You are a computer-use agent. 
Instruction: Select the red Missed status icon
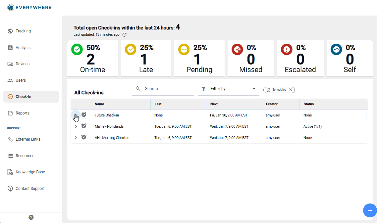coord(237,49)
